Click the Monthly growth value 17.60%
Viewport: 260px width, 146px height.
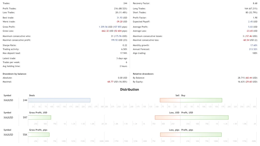point(254,45)
